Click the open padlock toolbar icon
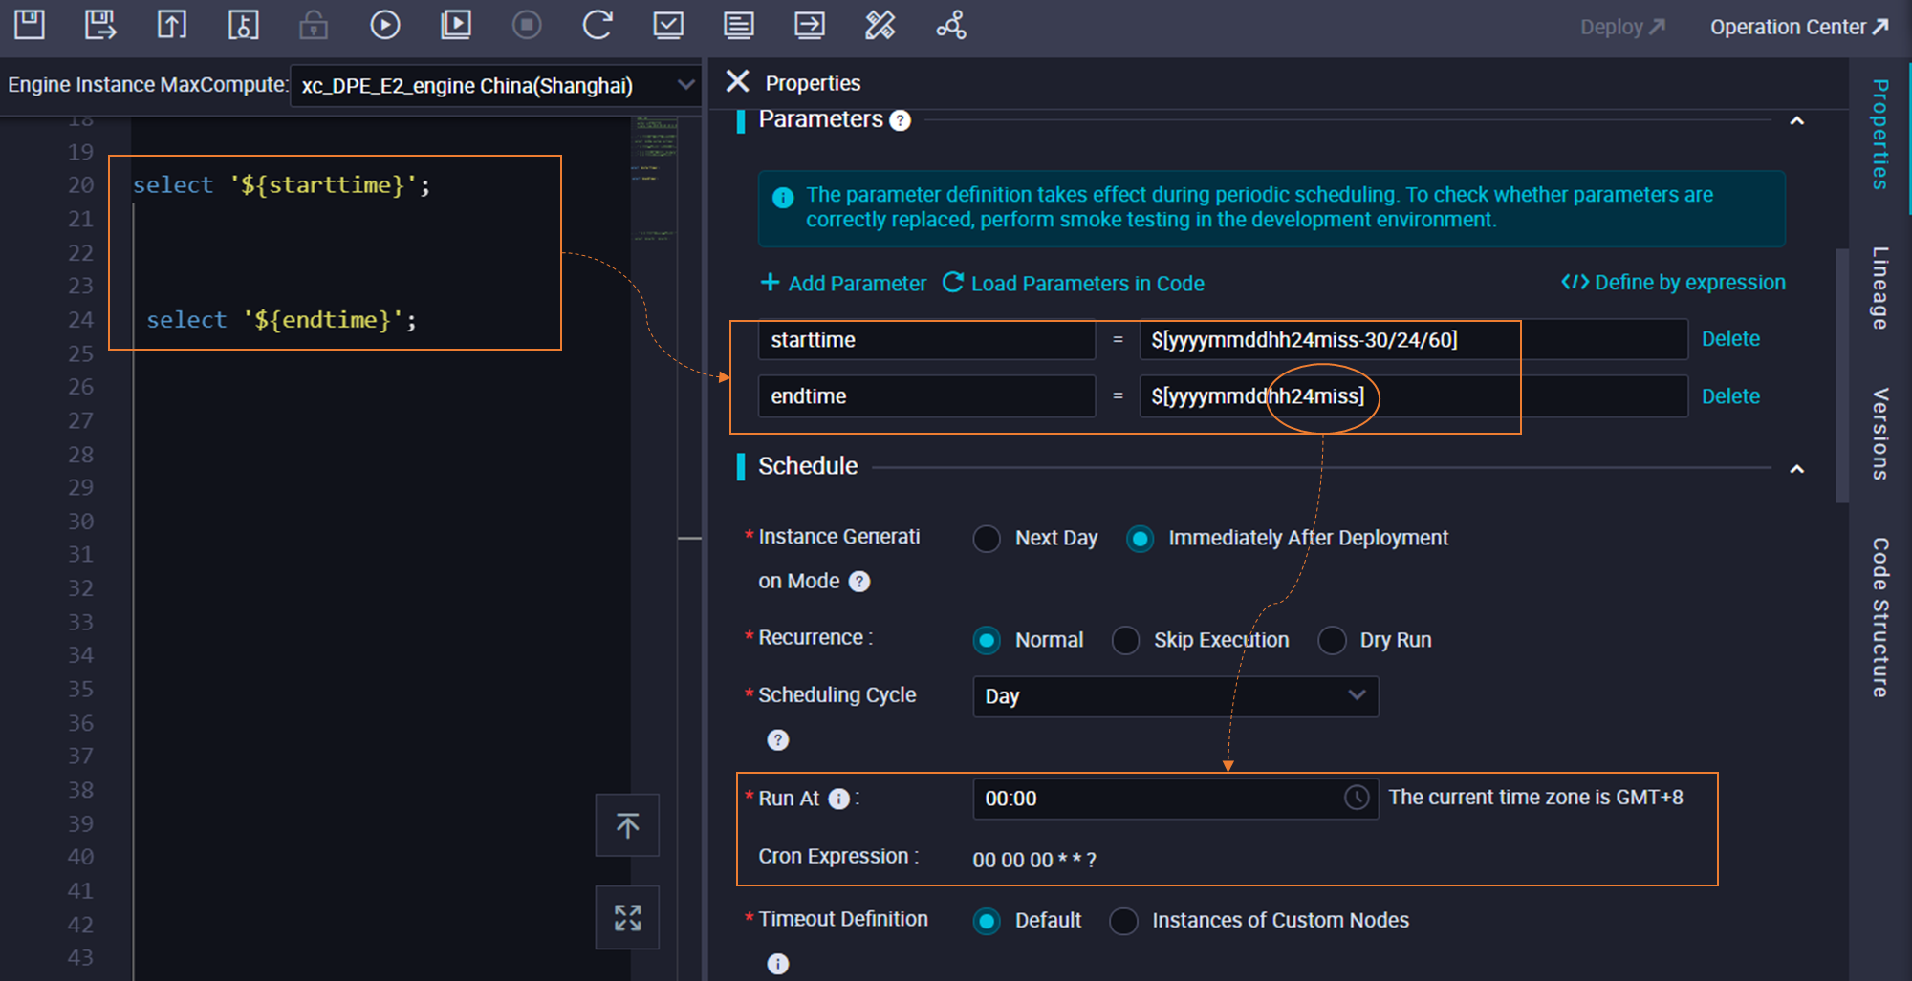Screen dimensions: 1912x981 pyautogui.click(x=314, y=25)
